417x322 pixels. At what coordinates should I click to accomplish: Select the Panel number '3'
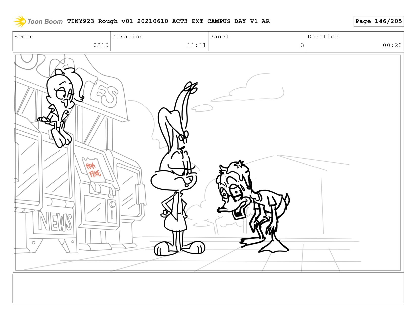[302, 45]
